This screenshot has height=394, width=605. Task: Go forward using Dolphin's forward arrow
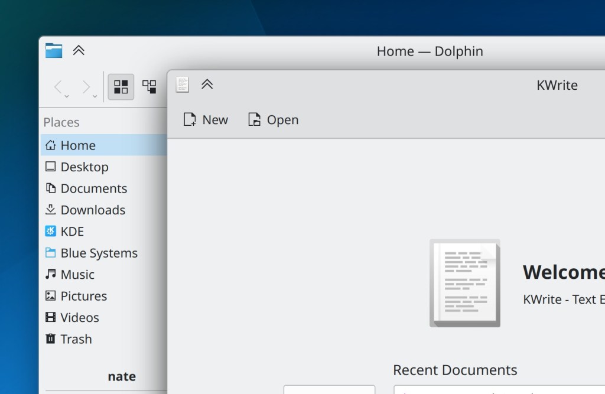(x=87, y=87)
